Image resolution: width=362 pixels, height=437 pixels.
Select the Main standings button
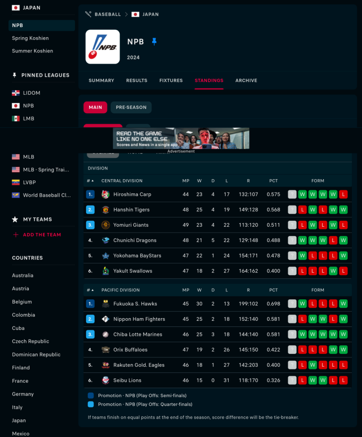click(x=95, y=108)
